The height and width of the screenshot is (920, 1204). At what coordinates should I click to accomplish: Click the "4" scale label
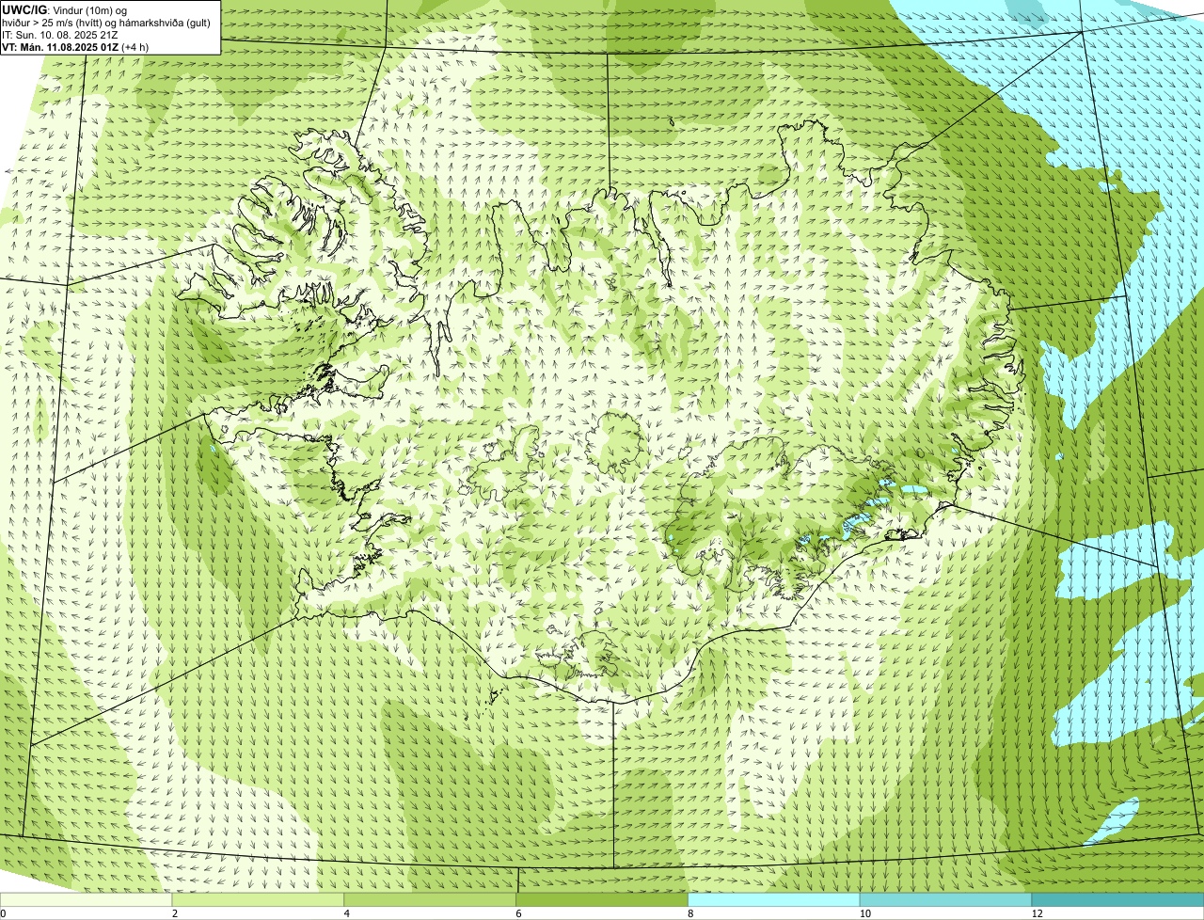(347, 913)
